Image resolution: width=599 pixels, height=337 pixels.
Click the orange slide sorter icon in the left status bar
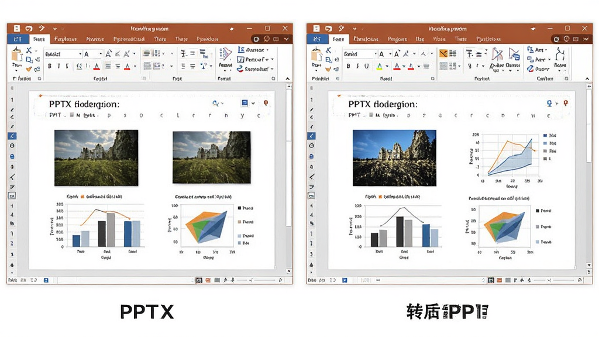click(208, 280)
